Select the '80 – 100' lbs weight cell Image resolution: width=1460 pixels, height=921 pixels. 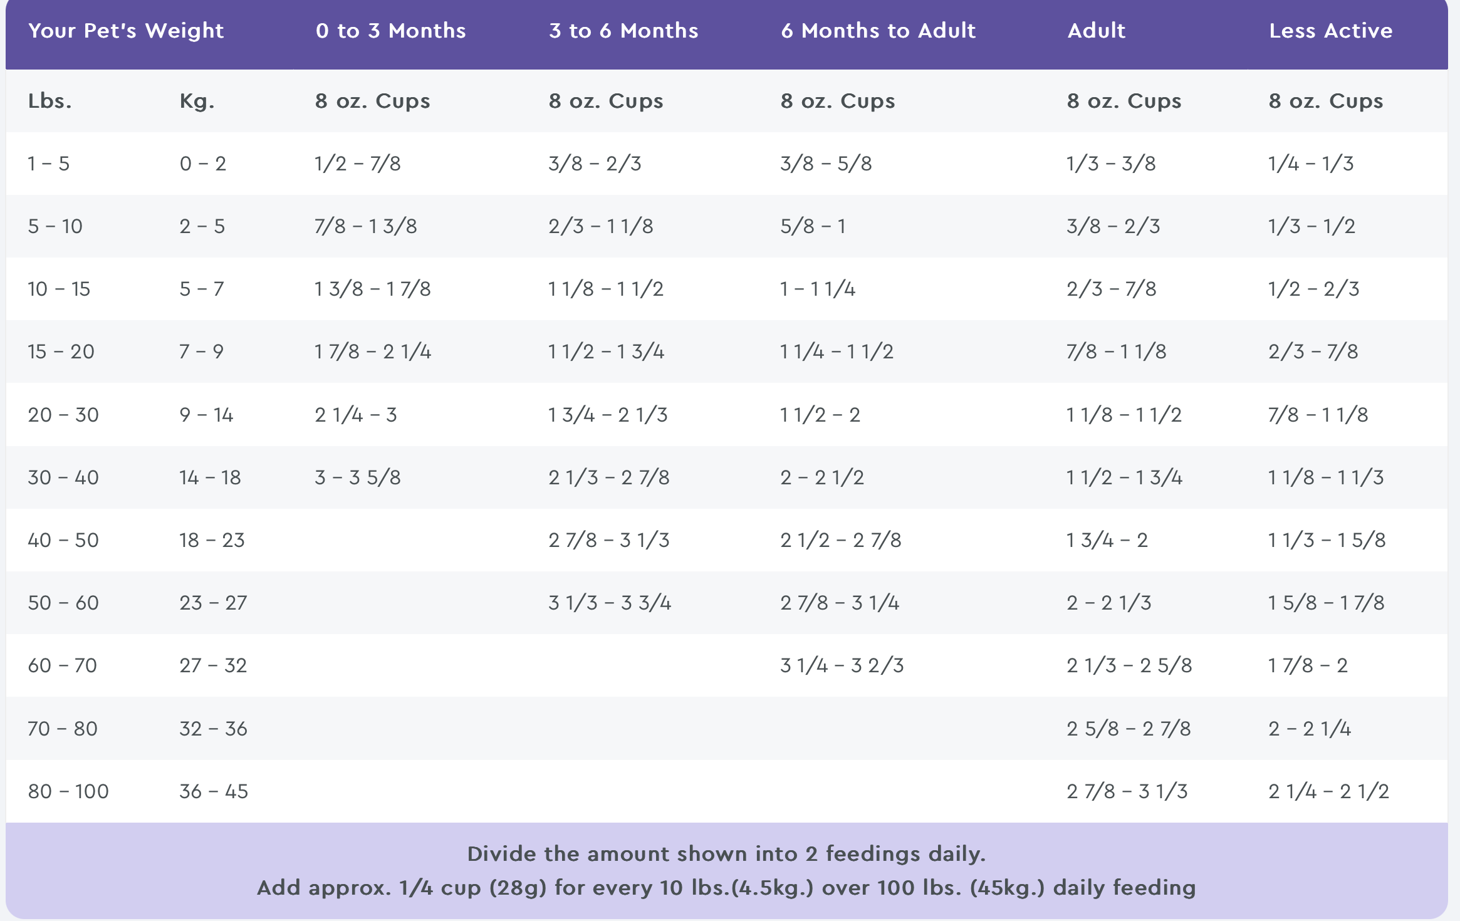coord(68,791)
